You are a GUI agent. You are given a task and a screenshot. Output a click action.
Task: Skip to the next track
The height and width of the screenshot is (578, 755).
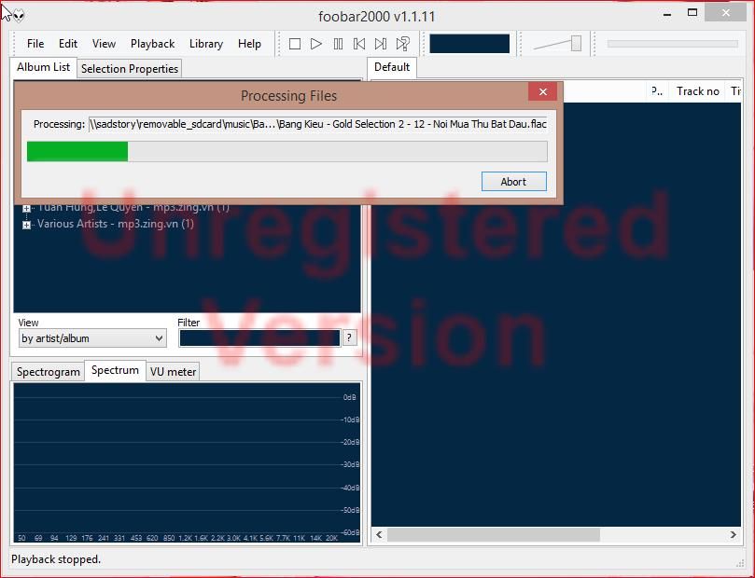(381, 44)
